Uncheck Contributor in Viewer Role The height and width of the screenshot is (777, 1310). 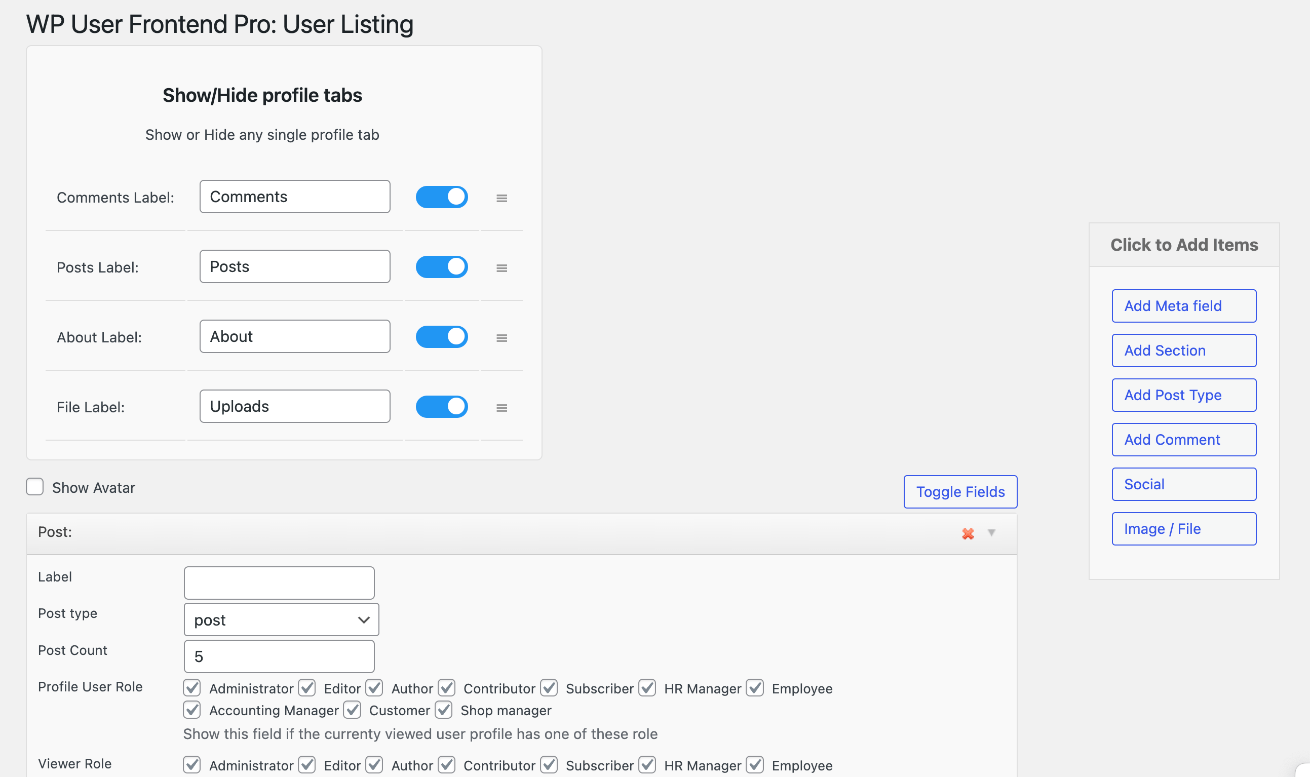tap(446, 765)
